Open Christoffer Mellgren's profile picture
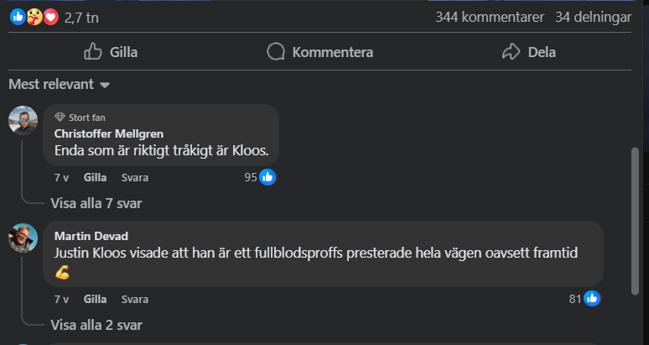The height and width of the screenshot is (345, 649). click(23, 121)
